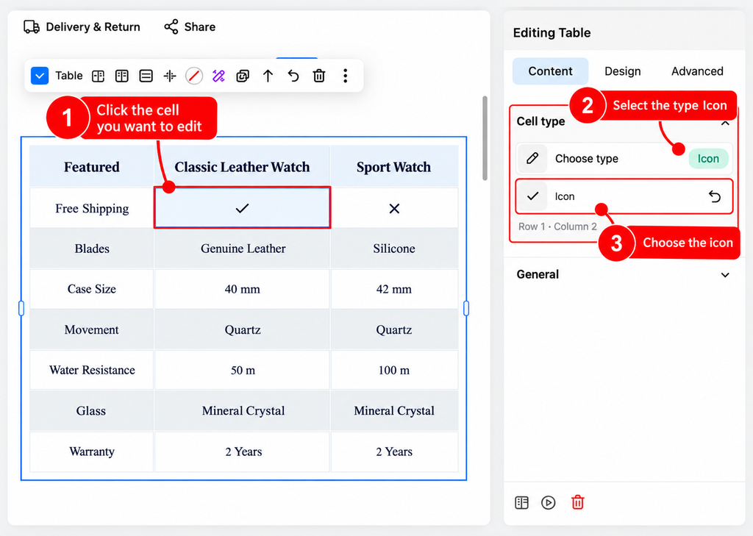Delete the table using the black toolbar trash icon
This screenshot has width=753, height=536.
(319, 76)
